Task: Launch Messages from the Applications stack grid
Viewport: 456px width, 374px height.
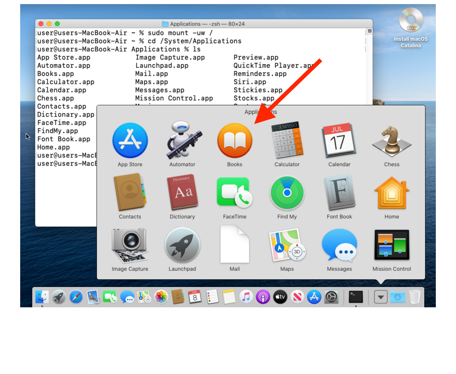Action: pyautogui.click(x=340, y=245)
